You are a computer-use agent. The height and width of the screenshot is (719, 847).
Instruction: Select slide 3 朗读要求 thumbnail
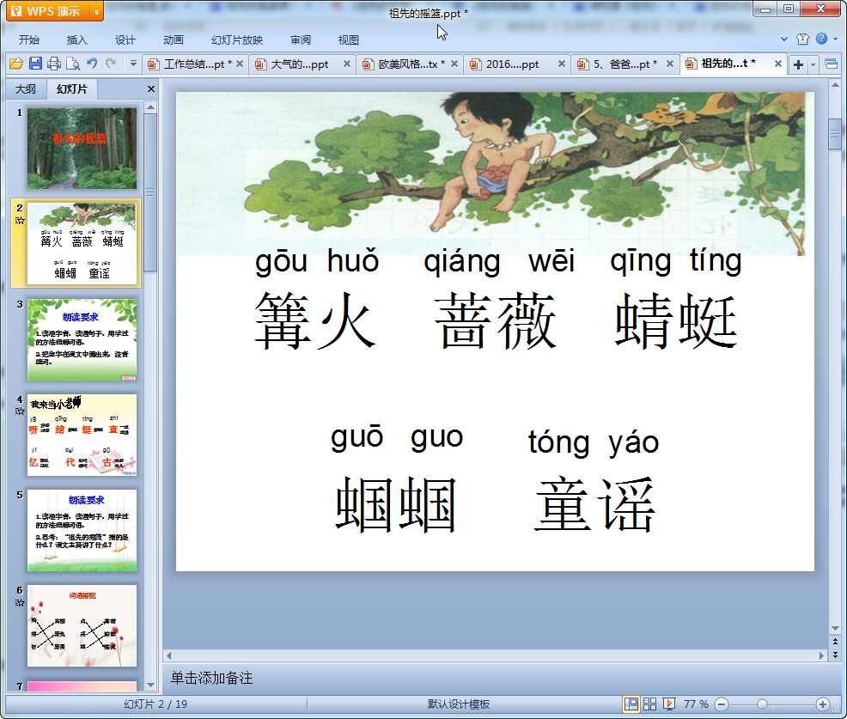pos(82,339)
